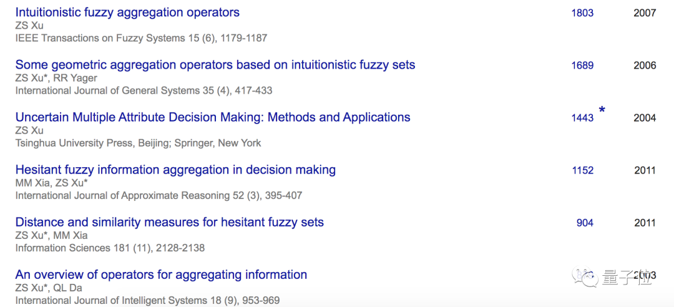This screenshot has height=307, width=674.
Task: Click the year 2011 beside 1152 citations
Action: 645,170
